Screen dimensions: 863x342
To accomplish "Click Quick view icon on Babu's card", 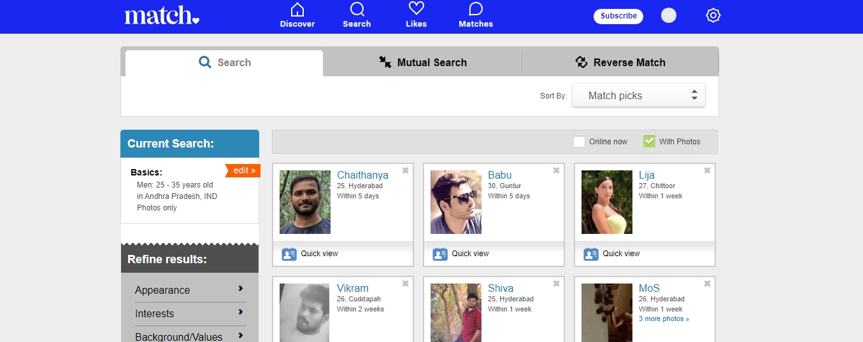I will [x=440, y=254].
